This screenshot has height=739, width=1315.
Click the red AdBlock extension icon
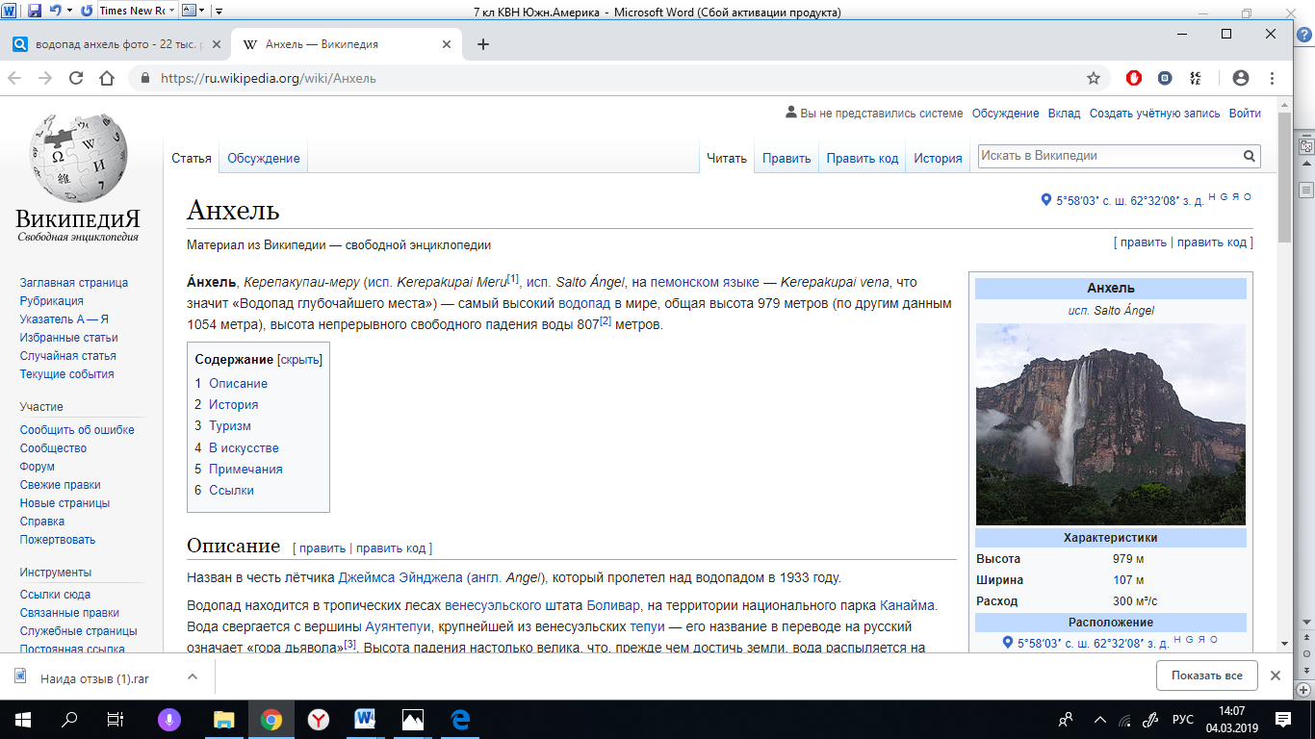pyautogui.click(x=1134, y=78)
